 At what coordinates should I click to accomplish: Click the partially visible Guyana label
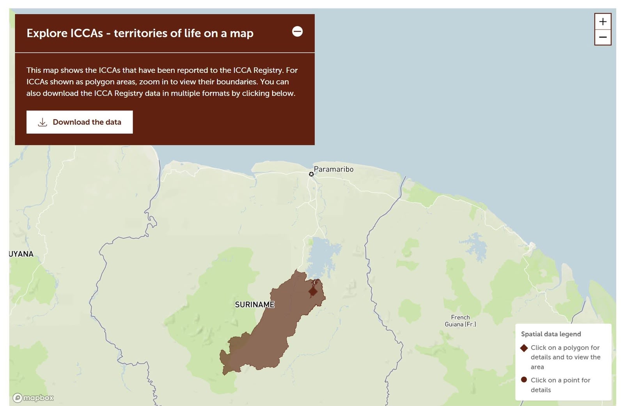click(21, 254)
